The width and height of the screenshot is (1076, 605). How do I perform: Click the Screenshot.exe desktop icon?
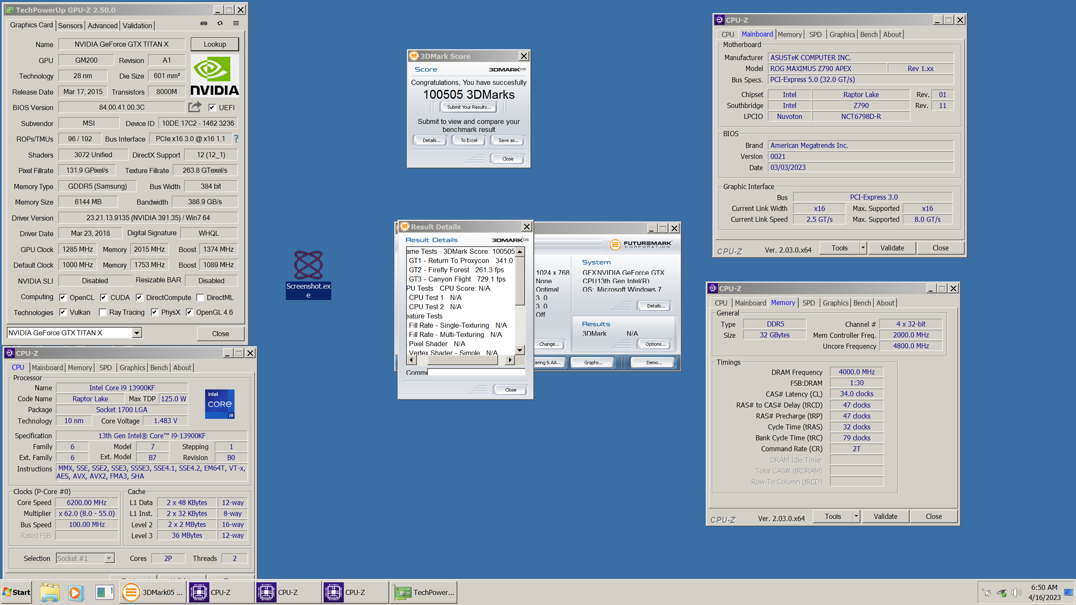point(309,275)
